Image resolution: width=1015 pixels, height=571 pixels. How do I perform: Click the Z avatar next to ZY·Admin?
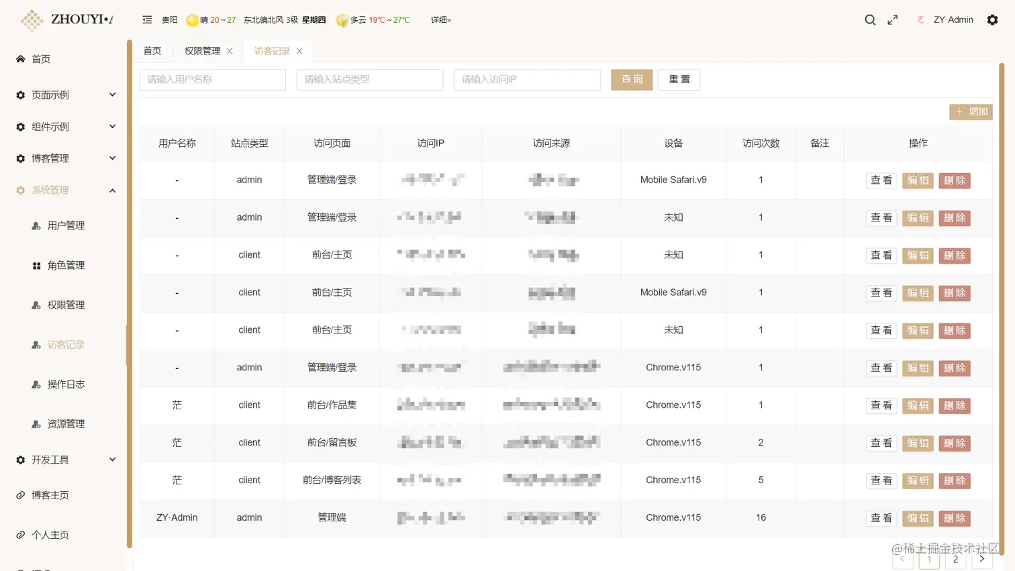(920, 19)
